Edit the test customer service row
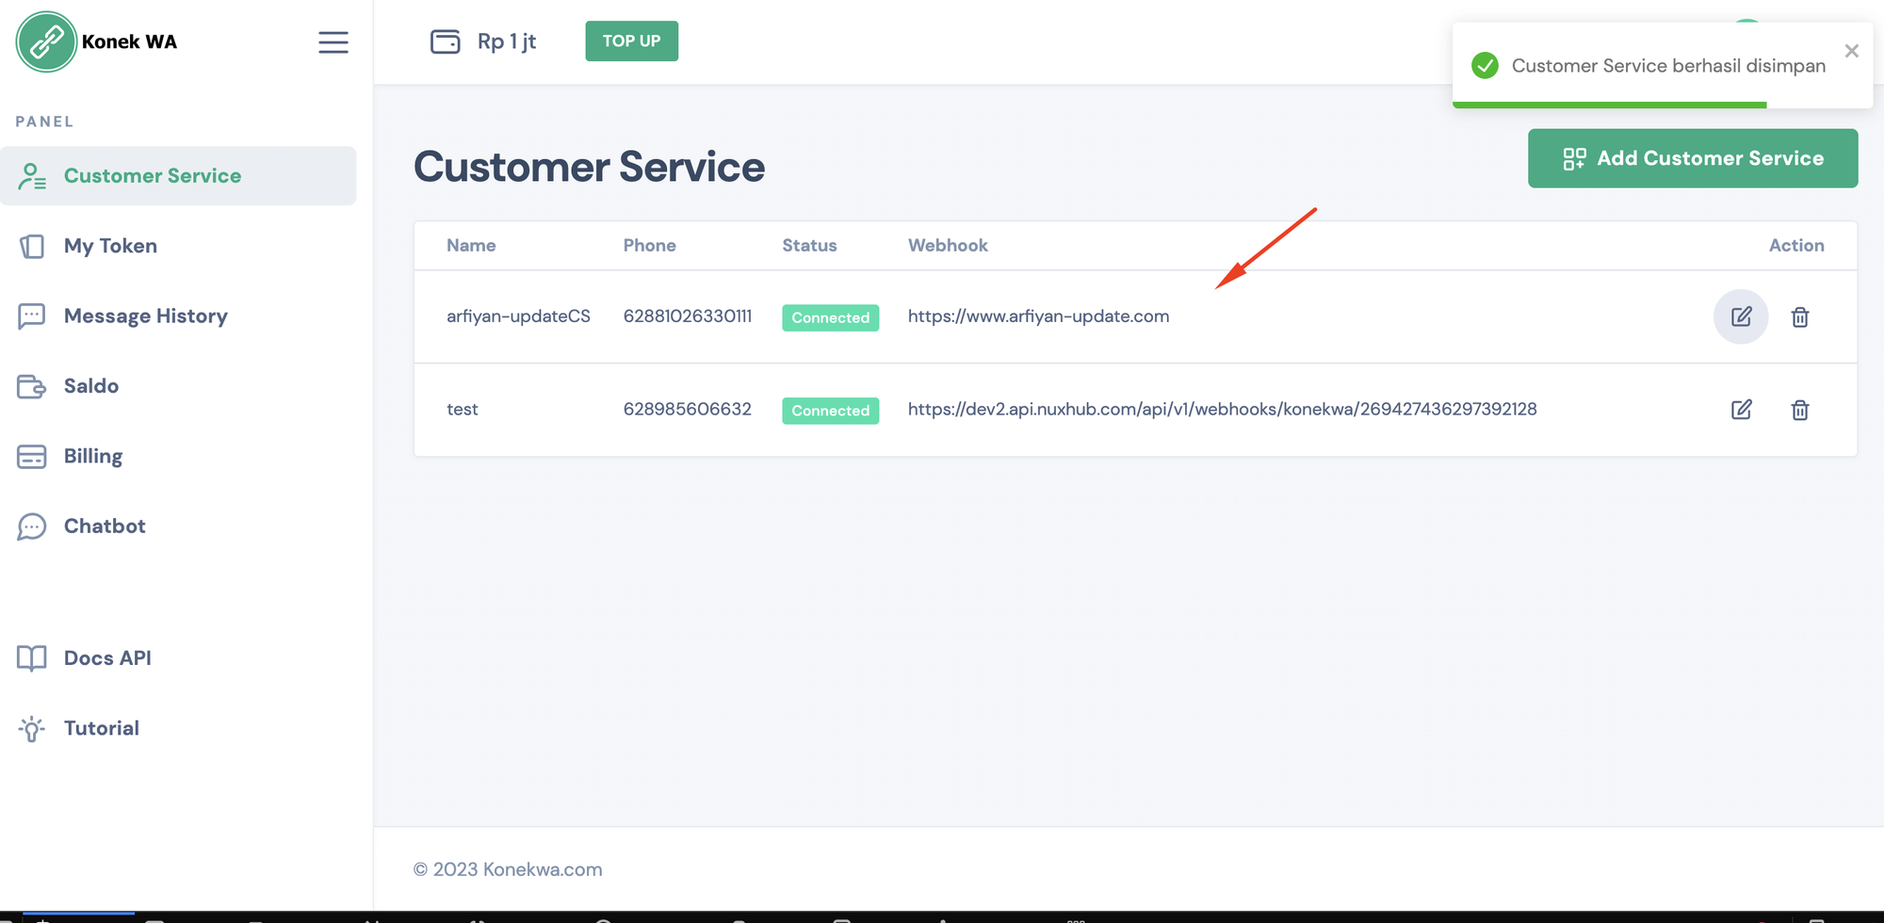This screenshot has height=923, width=1884. pyautogui.click(x=1740, y=410)
